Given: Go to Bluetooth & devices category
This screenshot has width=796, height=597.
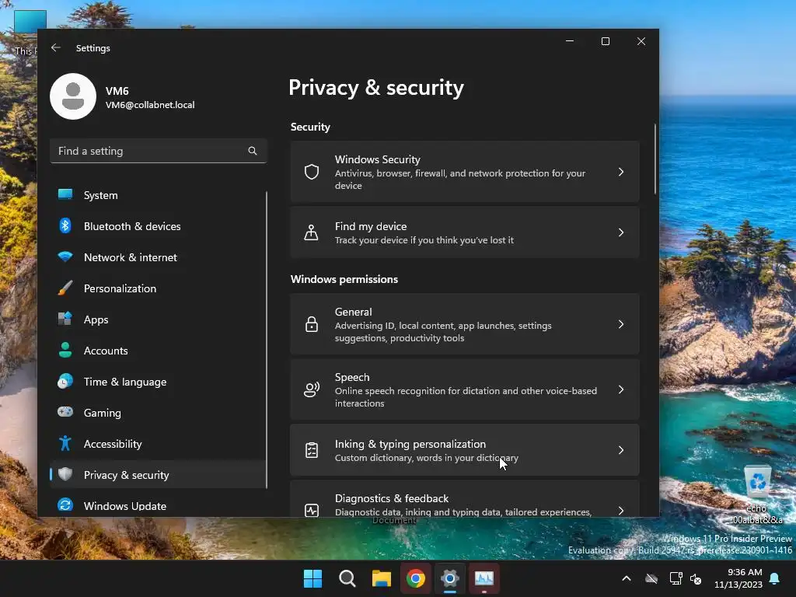Looking at the screenshot, I should point(158,226).
